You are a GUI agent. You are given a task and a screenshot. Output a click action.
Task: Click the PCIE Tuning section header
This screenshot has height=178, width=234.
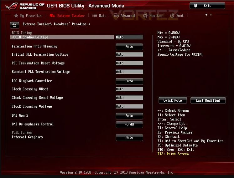(x=22, y=132)
